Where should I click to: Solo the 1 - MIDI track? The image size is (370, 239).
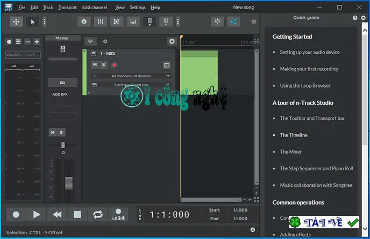point(103,65)
